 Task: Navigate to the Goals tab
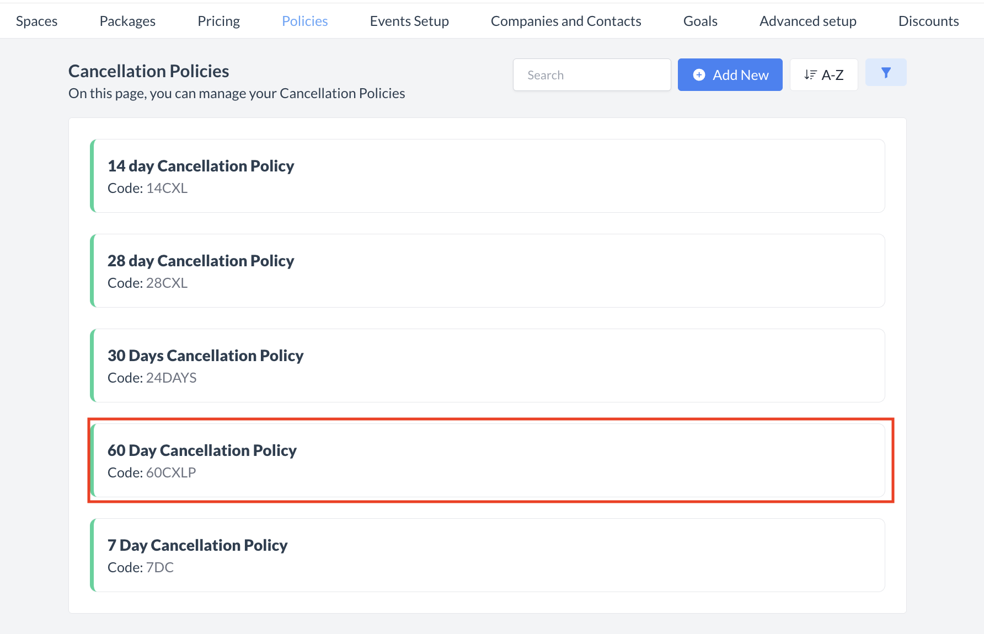pos(699,20)
